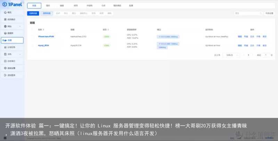Image resolution: width=278 pixels, height=141 pixels.
Task: Check the mysql_8034 container row checkbox
Action: tap(32, 45)
